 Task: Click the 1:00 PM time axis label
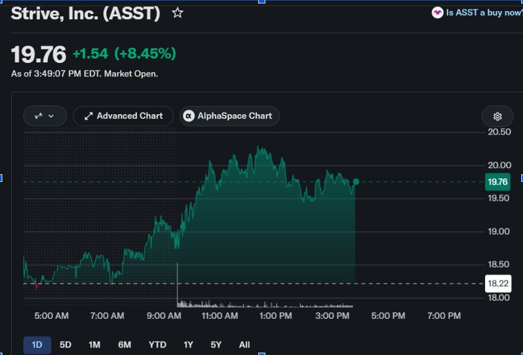pyautogui.click(x=276, y=316)
